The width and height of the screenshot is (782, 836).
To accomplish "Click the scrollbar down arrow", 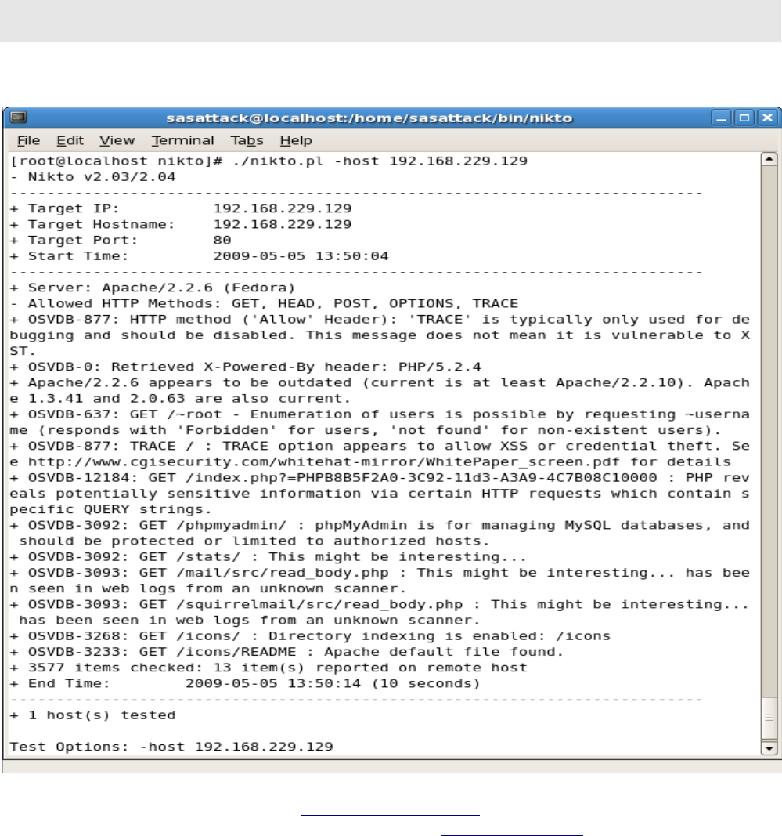I will 769,748.
